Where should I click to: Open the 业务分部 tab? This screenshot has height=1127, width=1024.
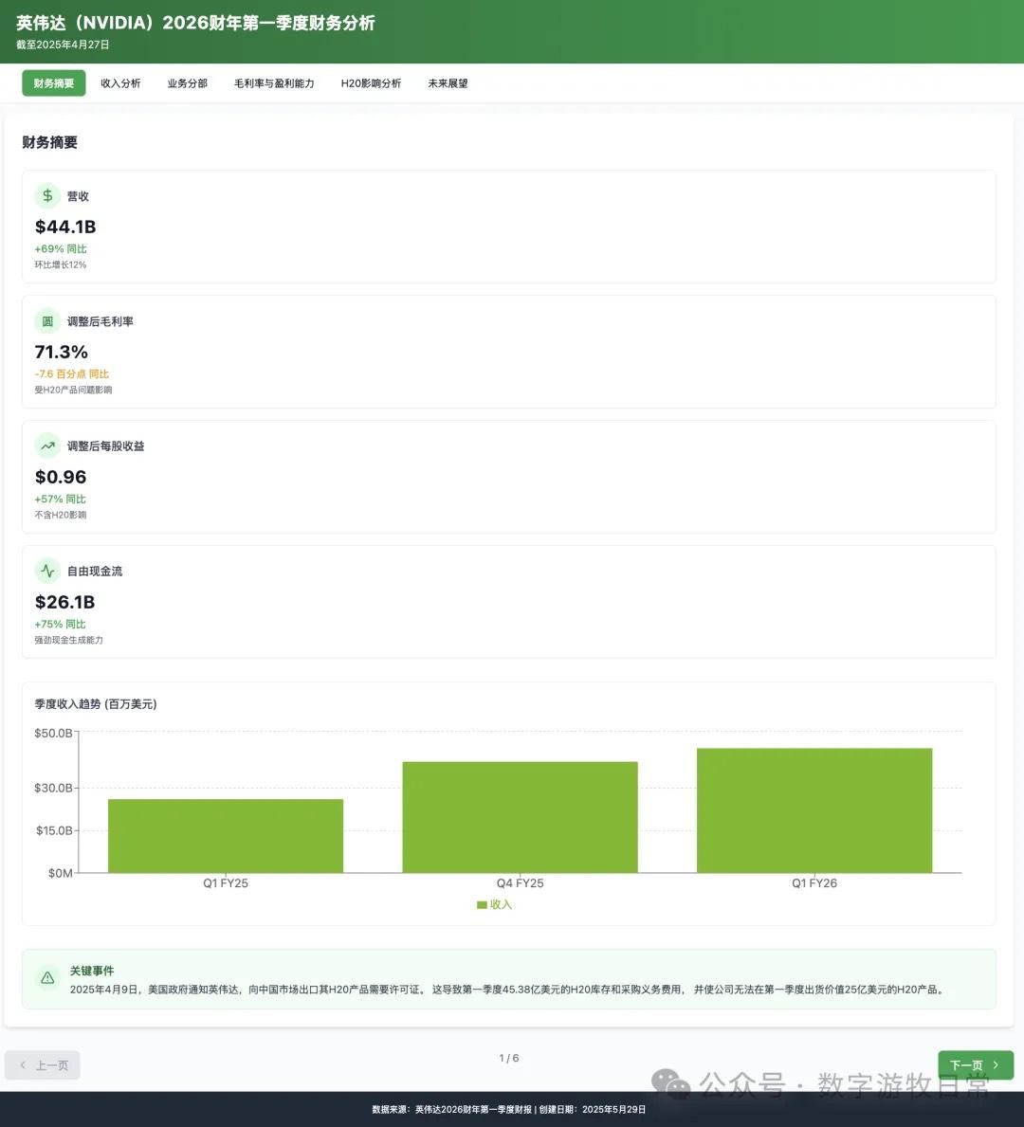click(x=187, y=83)
